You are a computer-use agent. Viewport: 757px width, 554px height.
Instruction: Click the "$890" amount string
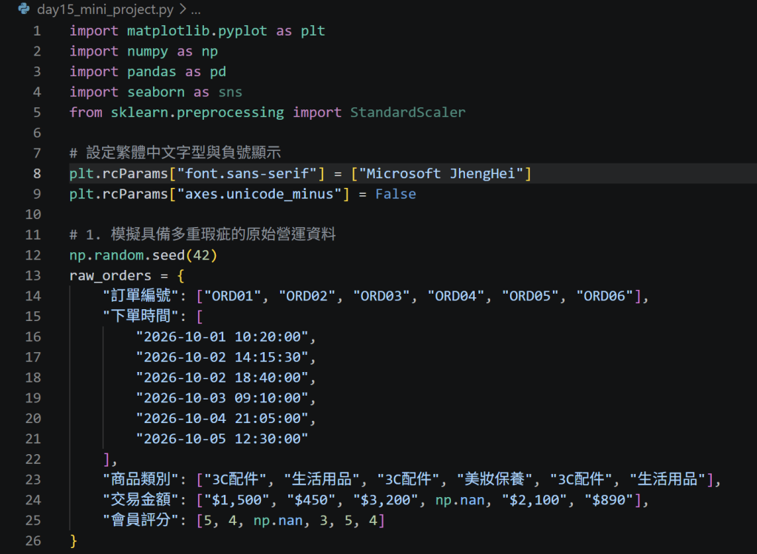(609, 500)
